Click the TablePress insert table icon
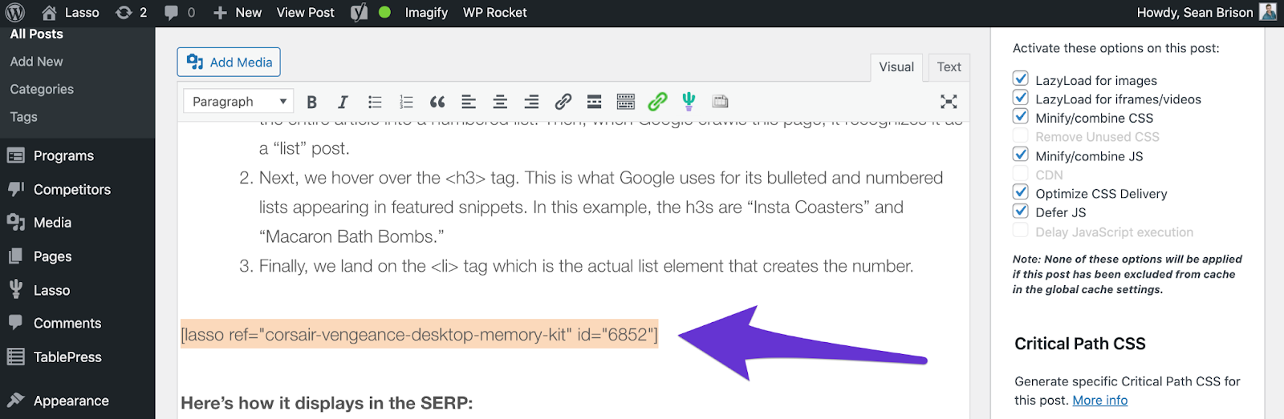Screen dimensions: 1284x419 pos(721,102)
